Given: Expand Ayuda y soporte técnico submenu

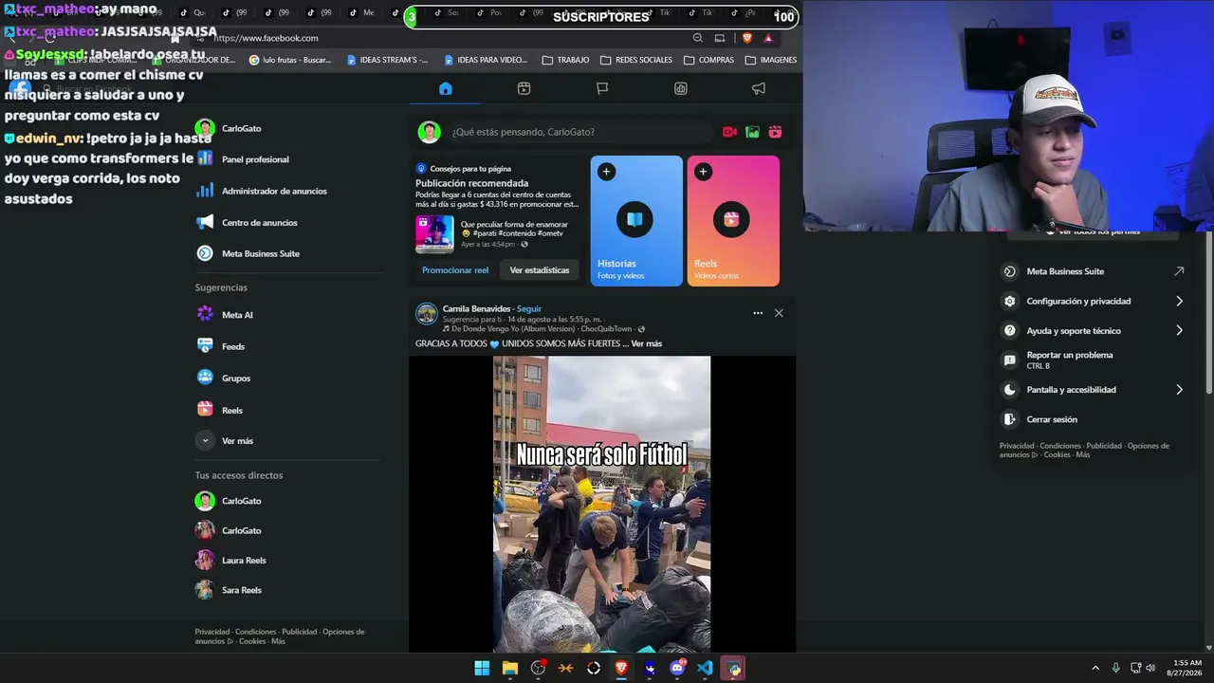Looking at the screenshot, I should coord(1179,331).
